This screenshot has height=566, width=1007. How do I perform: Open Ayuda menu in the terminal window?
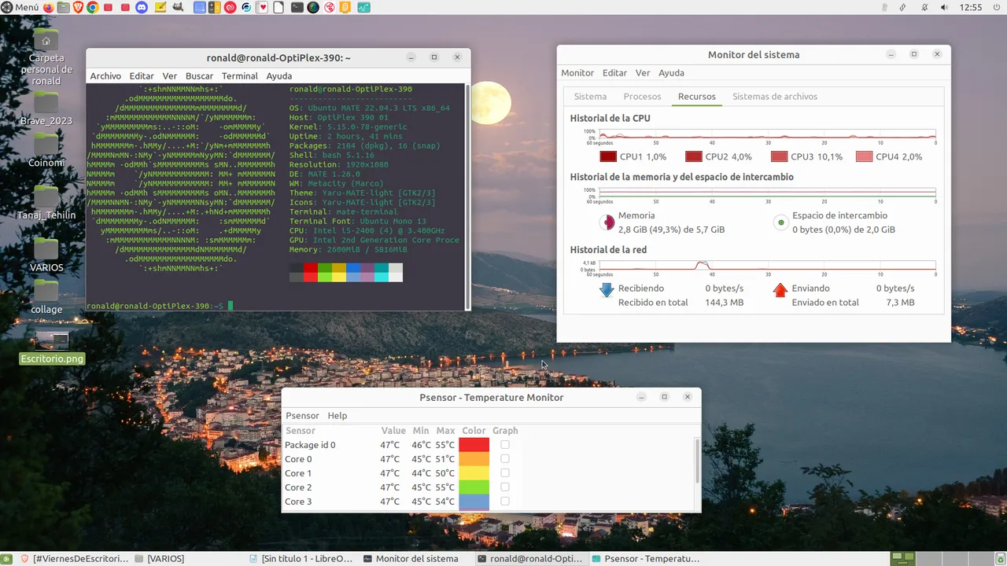coord(279,76)
